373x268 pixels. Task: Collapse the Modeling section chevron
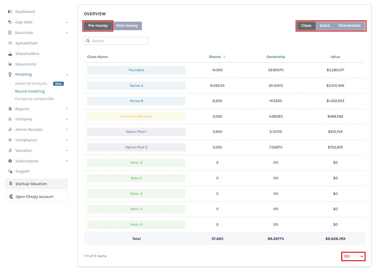[67, 74]
